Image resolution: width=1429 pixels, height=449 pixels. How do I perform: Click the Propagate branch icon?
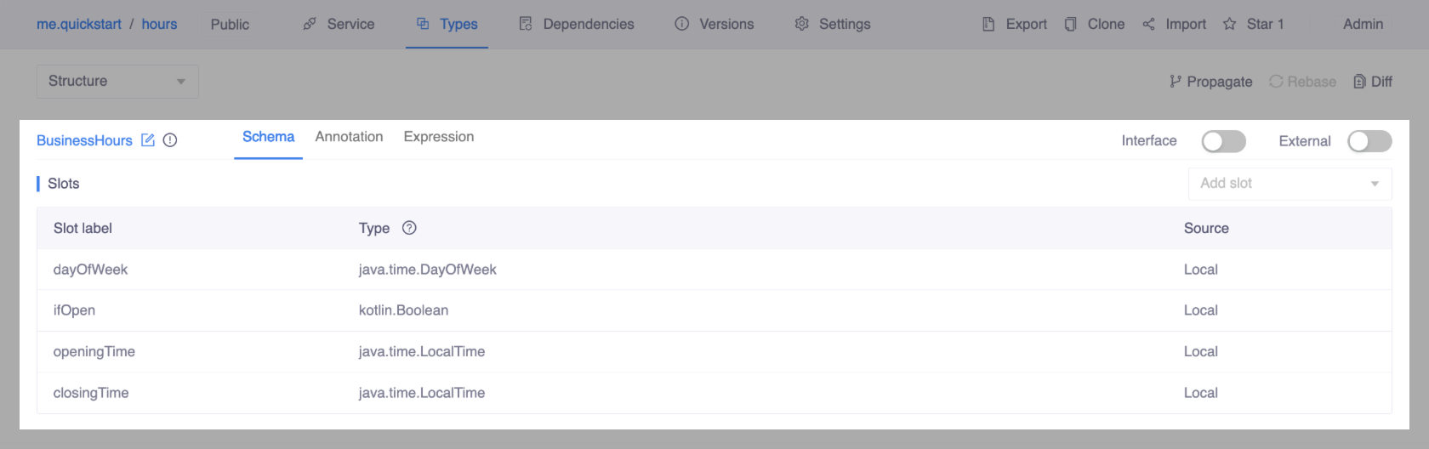[x=1176, y=82]
